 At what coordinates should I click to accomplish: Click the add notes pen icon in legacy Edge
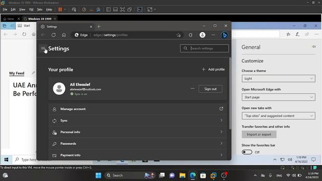(297, 34)
